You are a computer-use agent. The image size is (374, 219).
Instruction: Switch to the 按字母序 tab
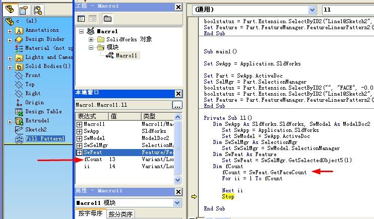(90, 213)
